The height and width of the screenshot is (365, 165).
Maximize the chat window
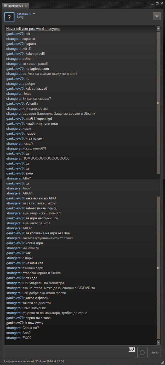(157, 3)
